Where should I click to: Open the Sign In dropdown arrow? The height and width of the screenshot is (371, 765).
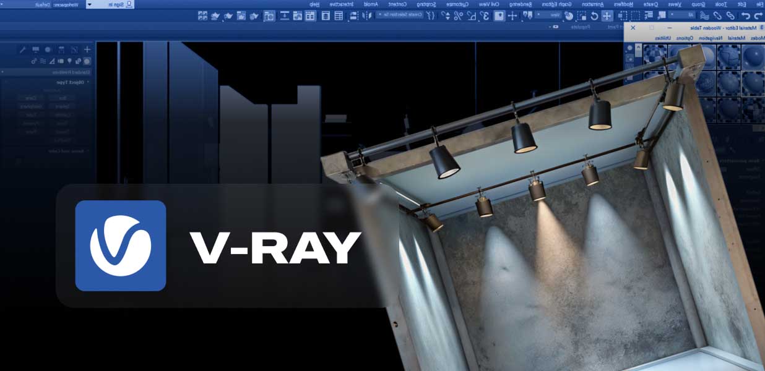(91, 4)
